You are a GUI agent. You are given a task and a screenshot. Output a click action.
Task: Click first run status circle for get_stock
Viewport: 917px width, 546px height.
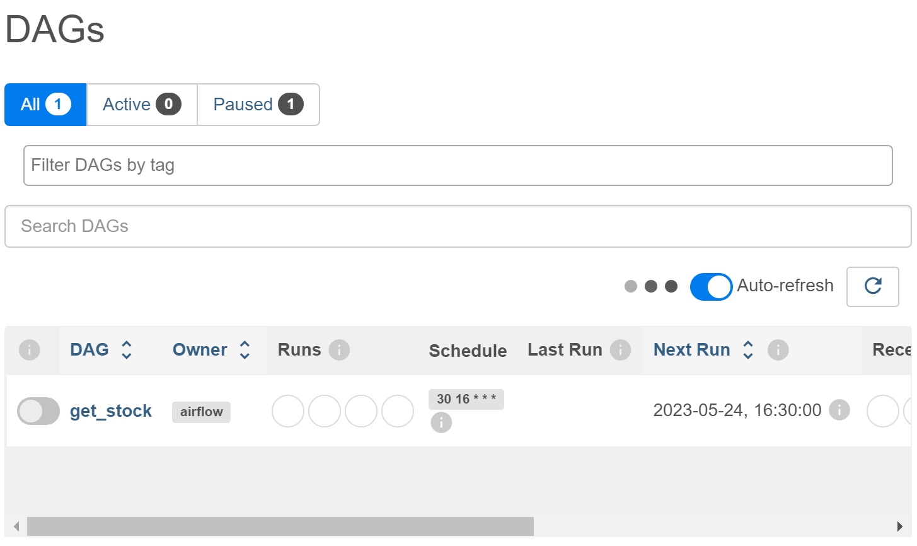[288, 411]
